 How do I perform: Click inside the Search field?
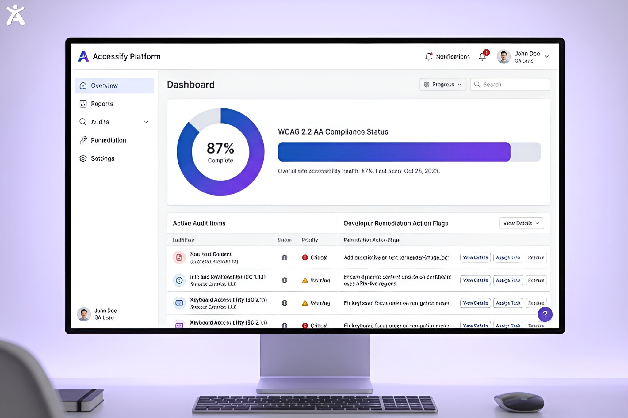510,85
